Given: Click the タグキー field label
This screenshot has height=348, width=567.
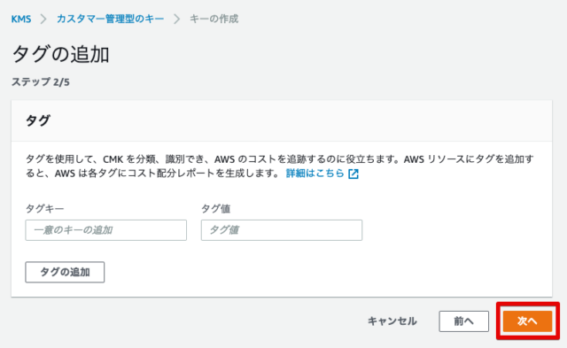Looking at the screenshot, I should pyautogui.click(x=44, y=208).
